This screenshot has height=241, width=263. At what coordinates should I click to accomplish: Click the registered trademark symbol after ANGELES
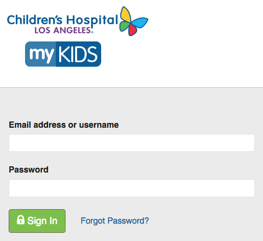[x=92, y=32]
